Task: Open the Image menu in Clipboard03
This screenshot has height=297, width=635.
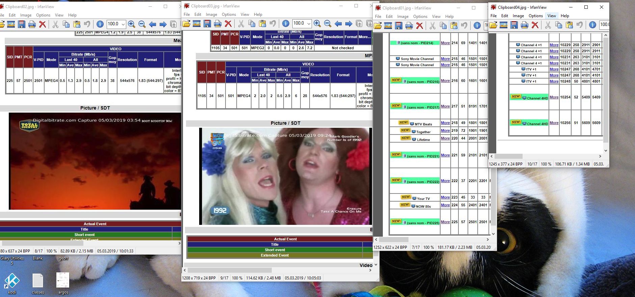Action: pyautogui.click(x=212, y=14)
